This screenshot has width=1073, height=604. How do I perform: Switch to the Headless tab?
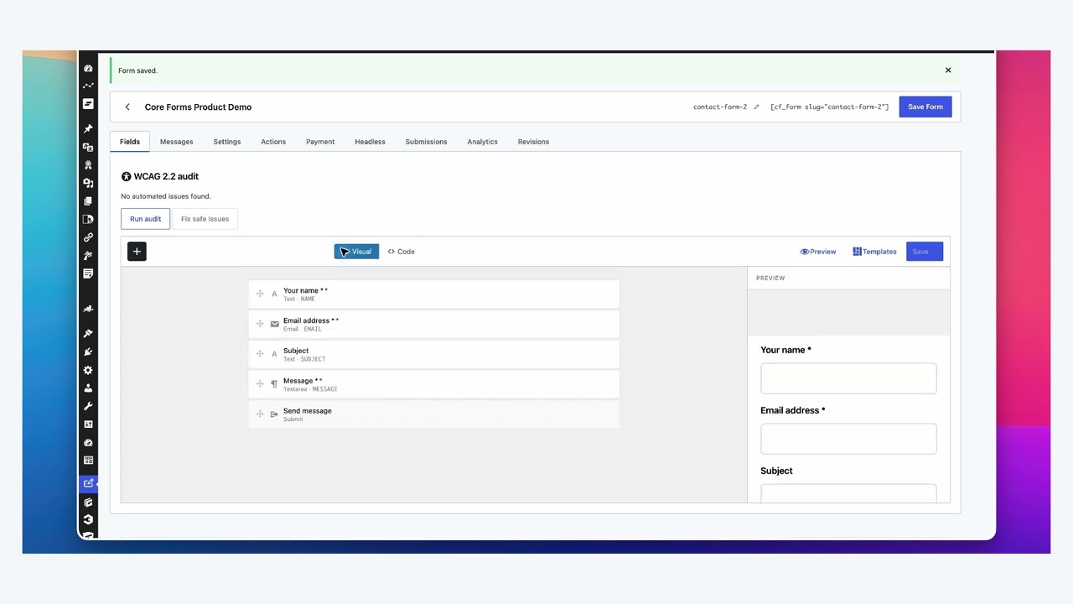(x=370, y=142)
